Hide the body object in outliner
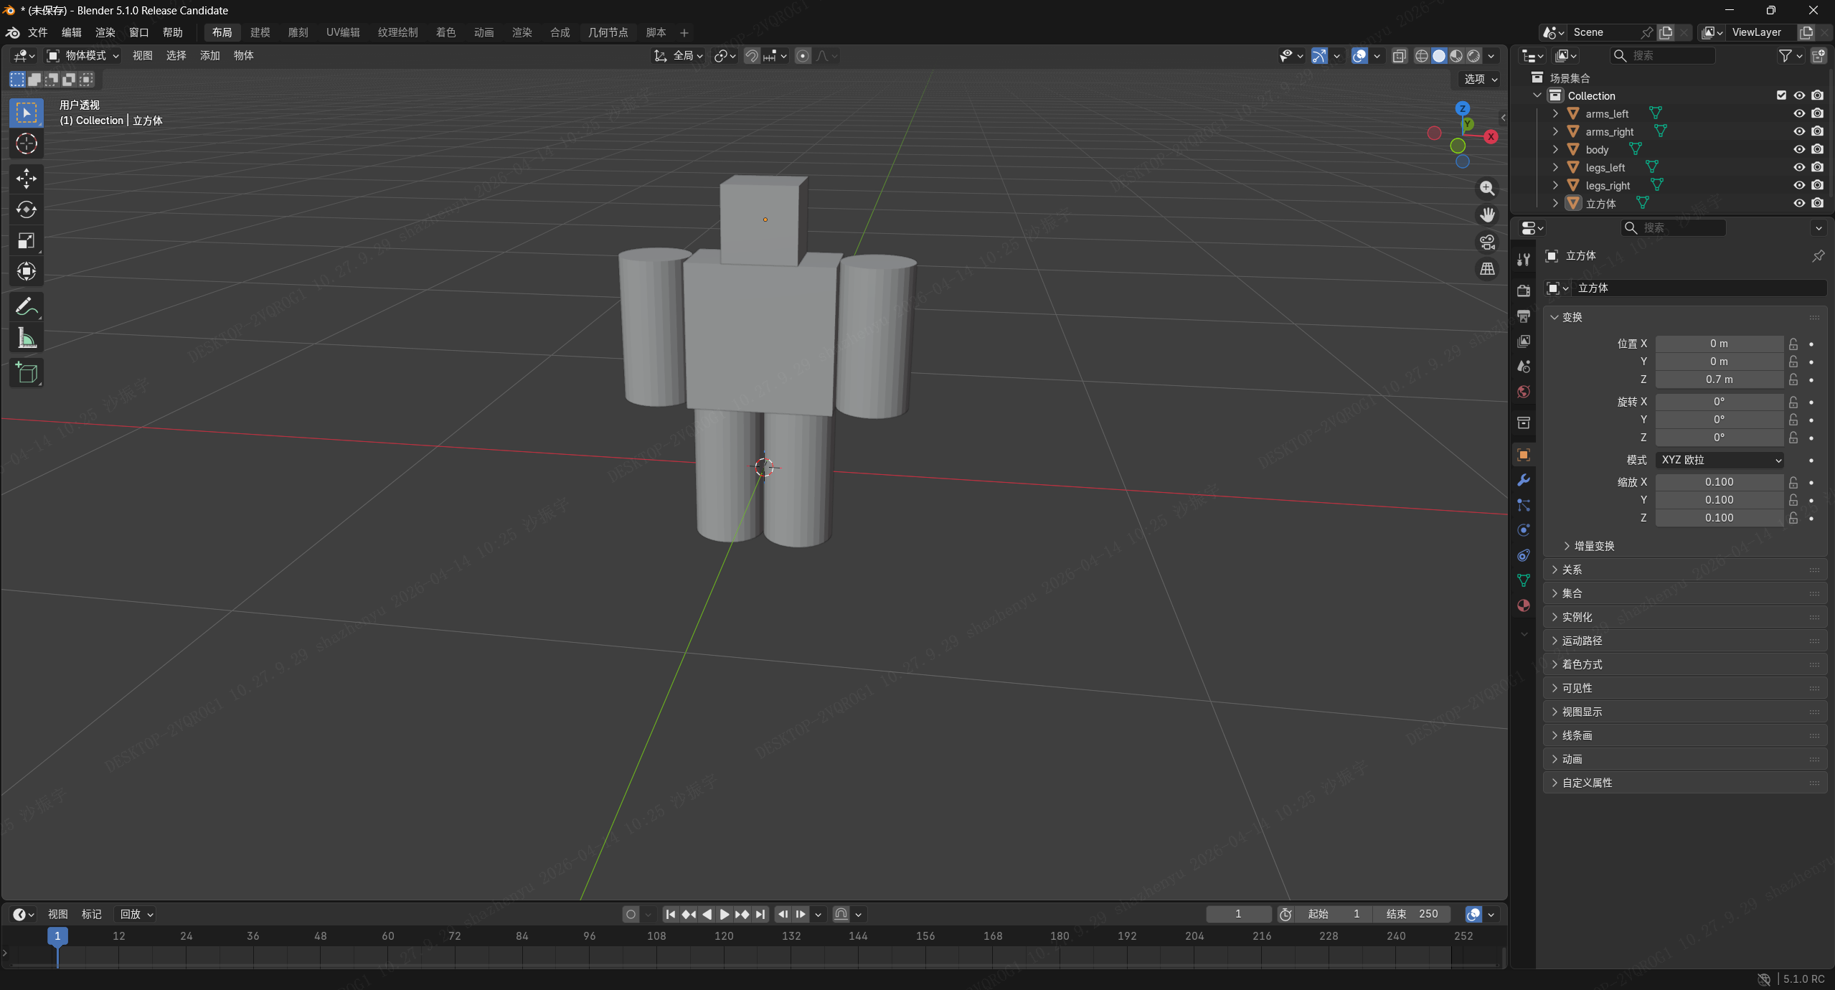1835x990 pixels. coord(1798,149)
